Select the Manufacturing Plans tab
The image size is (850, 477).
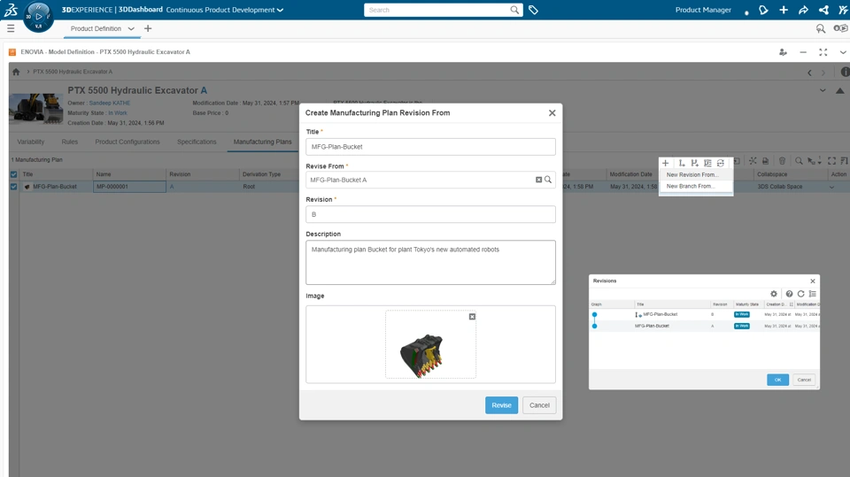tap(262, 142)
